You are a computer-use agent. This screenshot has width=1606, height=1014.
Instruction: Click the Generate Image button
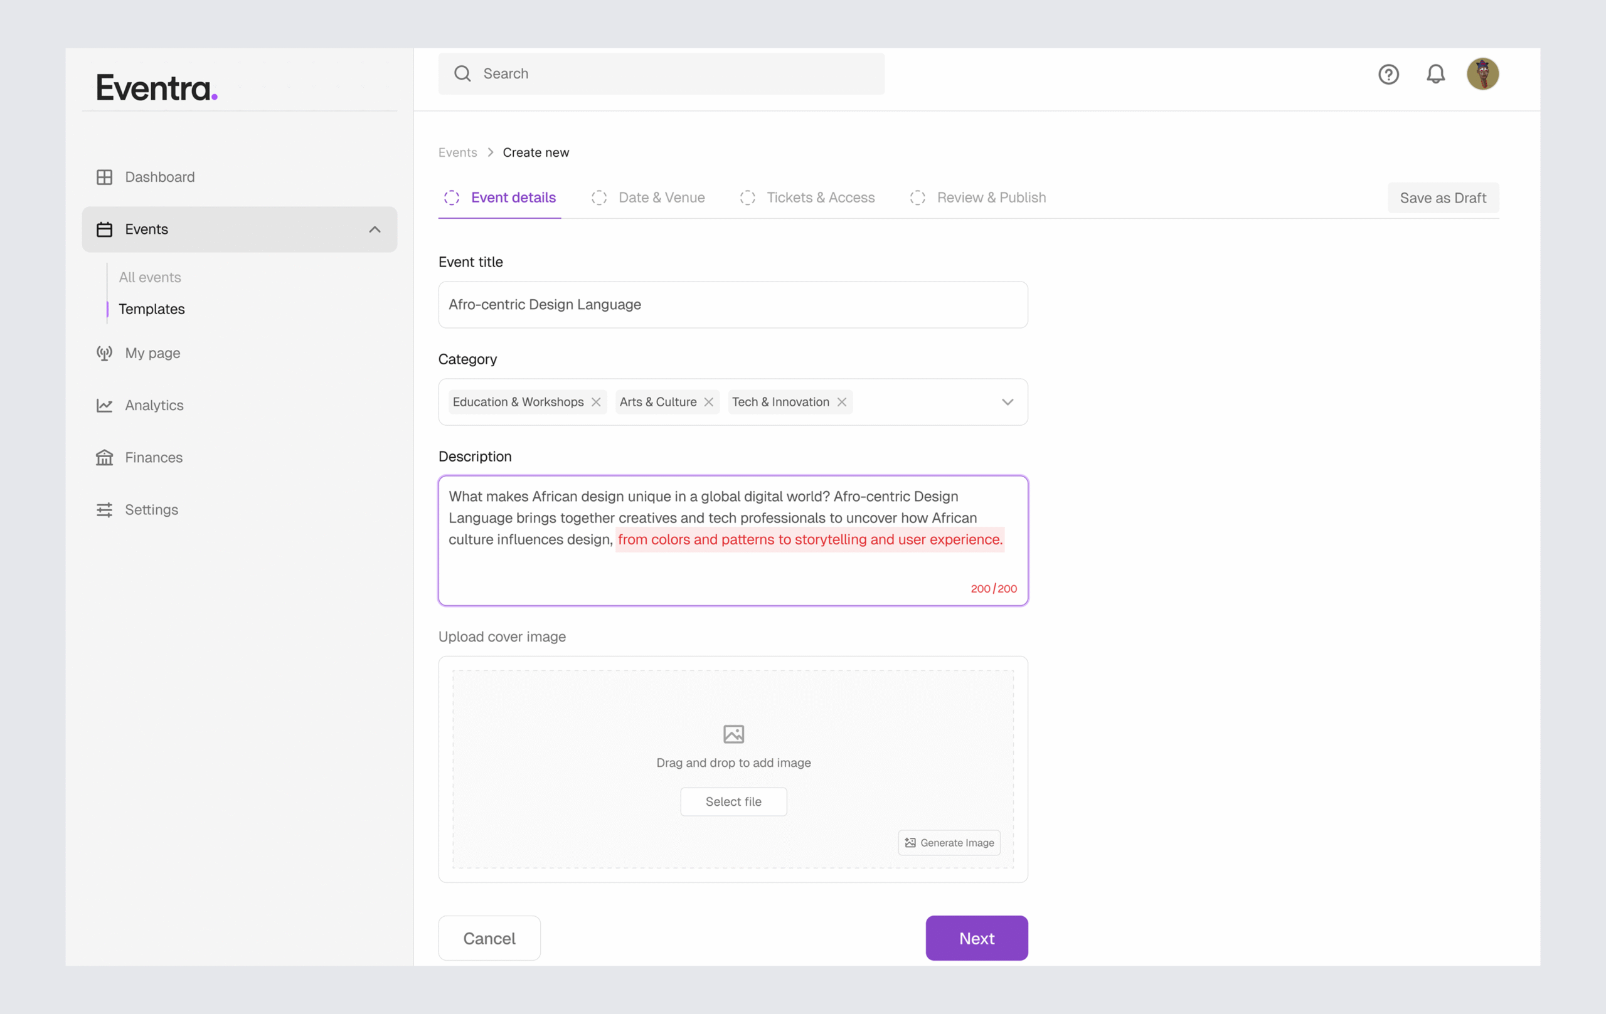click(x=949, y=843)
